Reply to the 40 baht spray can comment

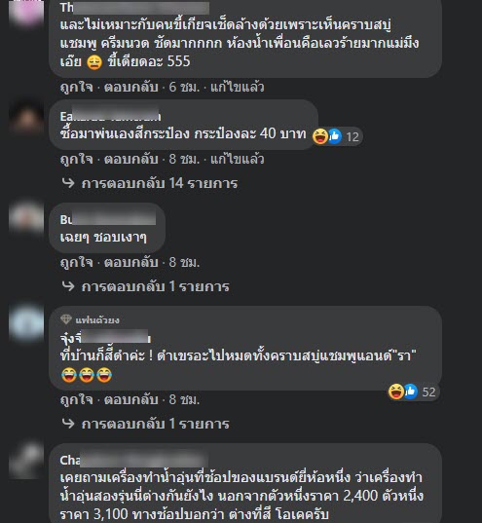tap(131, 159)
